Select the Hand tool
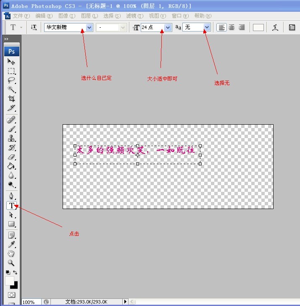 (11, 254)
